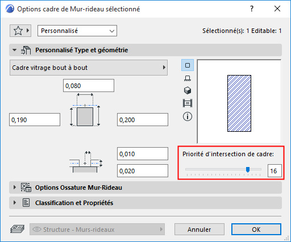The width and height of the screenshot is (291, 242).
Task: Expand Options Ossature Mur-Rideau panel
Action: pos(14,187)
